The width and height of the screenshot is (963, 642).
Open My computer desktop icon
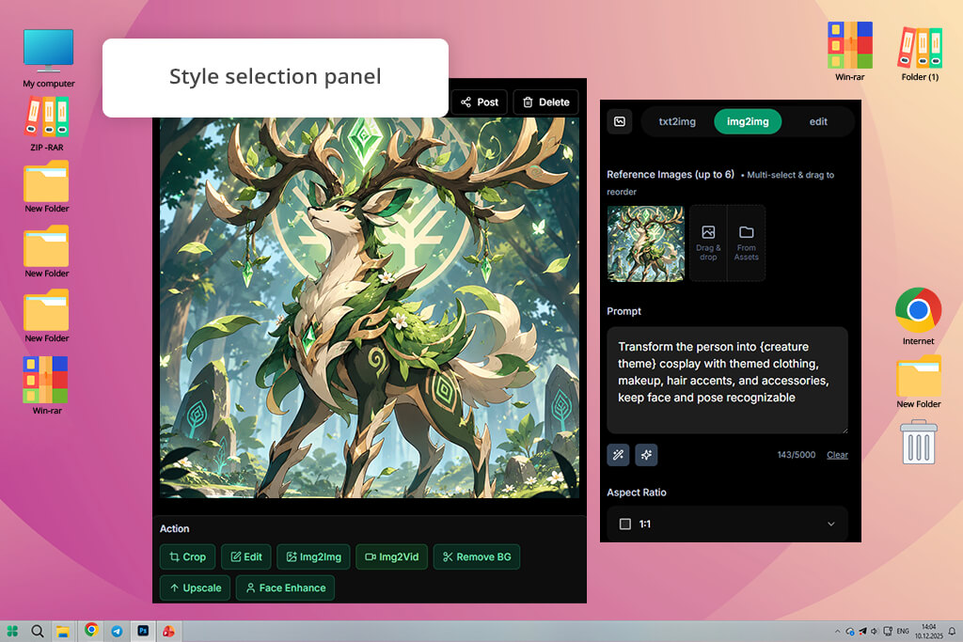pyautogui.click(x=49, y=57)
